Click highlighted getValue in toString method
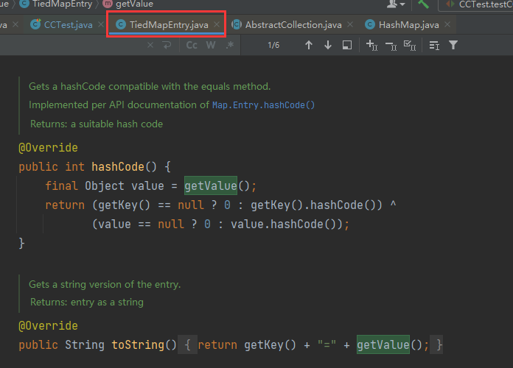The image size is (513, 368). point(383,344)
